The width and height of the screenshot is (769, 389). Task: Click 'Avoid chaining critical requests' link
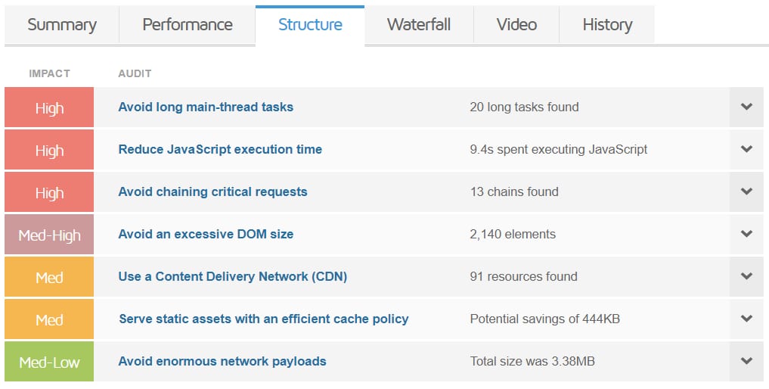(212, 192)
